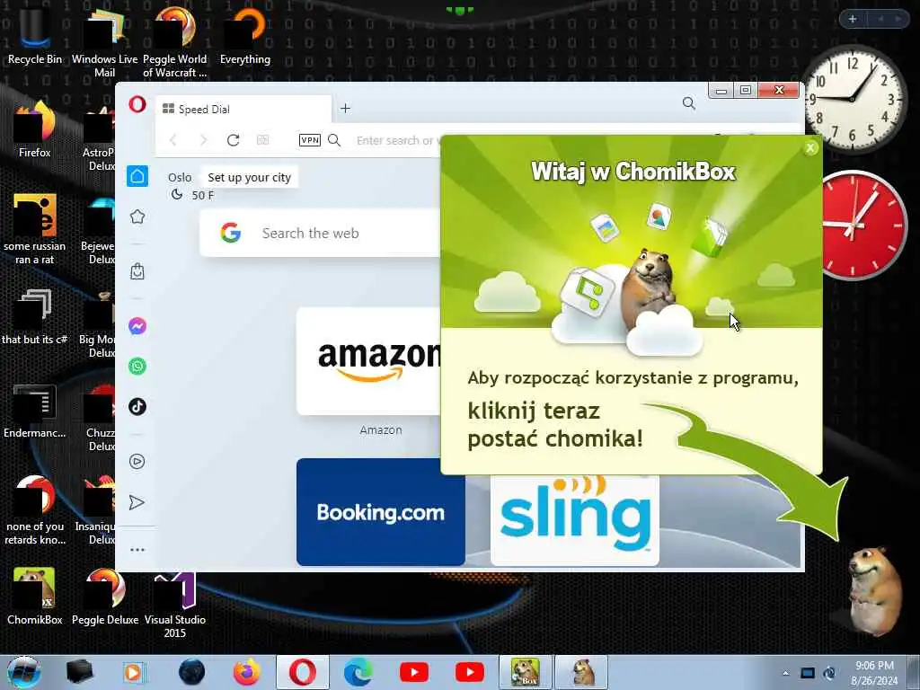Click the Oslo weather label
Image resolution: width=920 pixels, height=690 pixels.
180,177
